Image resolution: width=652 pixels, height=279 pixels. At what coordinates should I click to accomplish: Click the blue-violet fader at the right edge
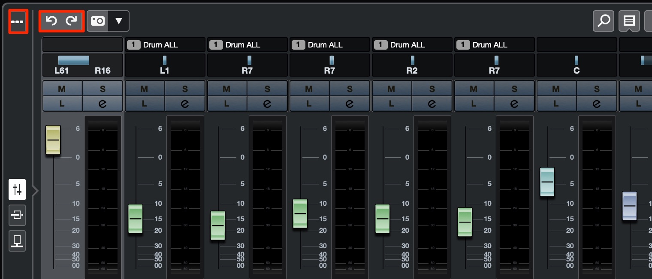coord(630,206)
